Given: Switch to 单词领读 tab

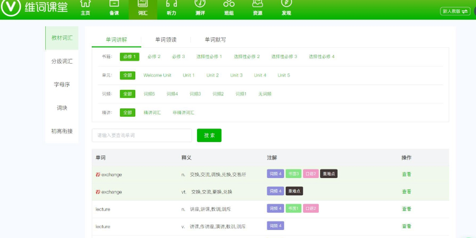Looking at the screenshot, I should 166,40.
